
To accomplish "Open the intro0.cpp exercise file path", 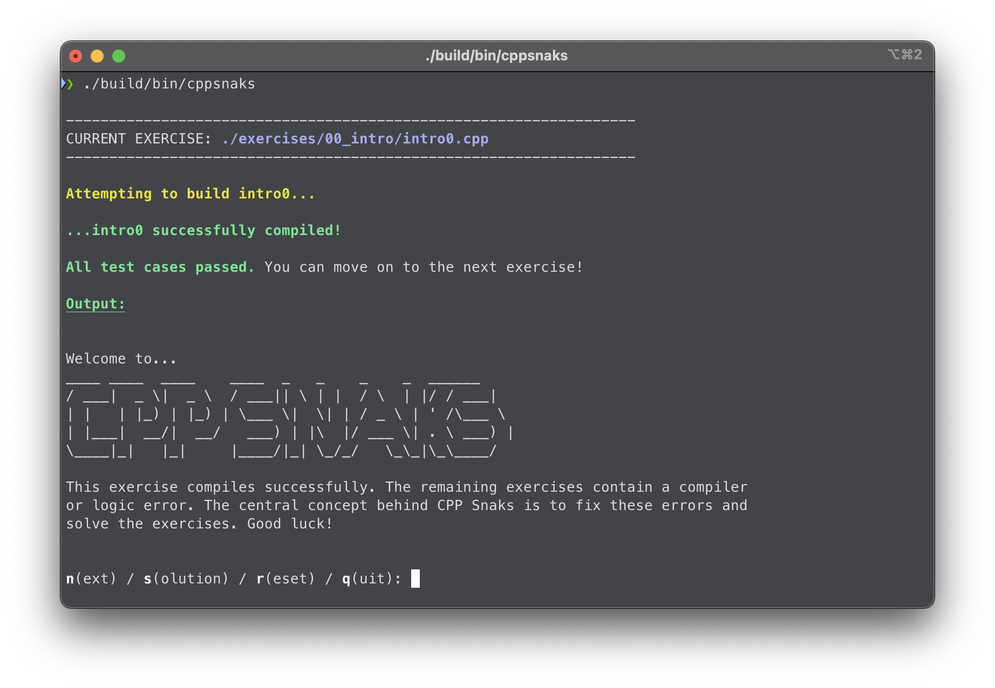I will pos(355,139).
